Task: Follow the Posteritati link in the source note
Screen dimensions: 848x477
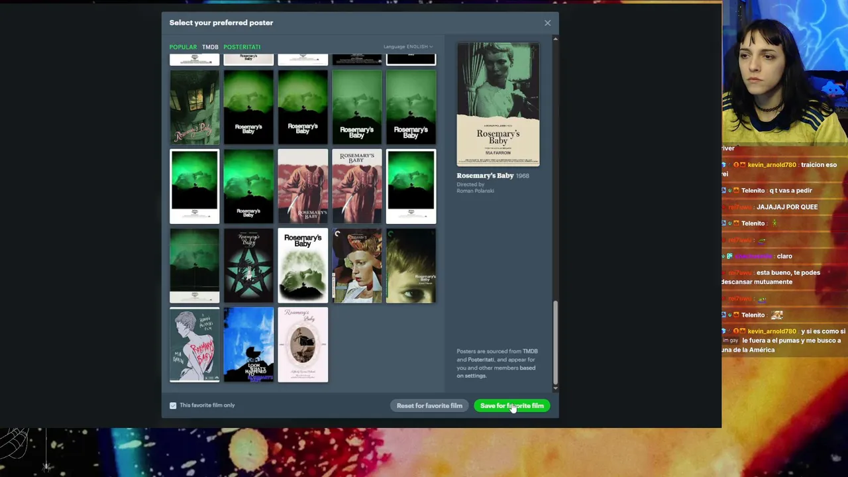Action: [x=481, y=360]
